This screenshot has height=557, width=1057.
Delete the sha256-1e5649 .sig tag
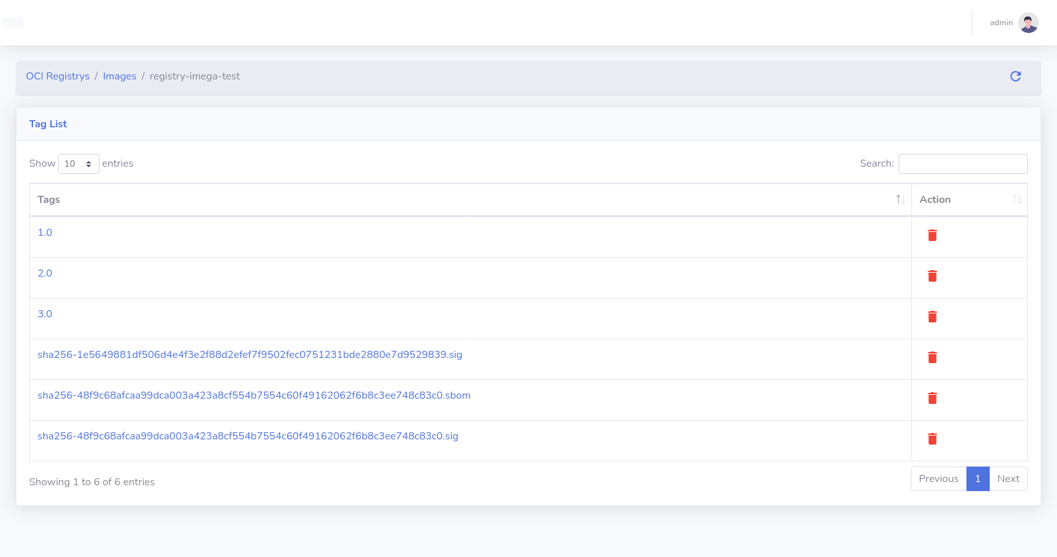pos(932,357)
